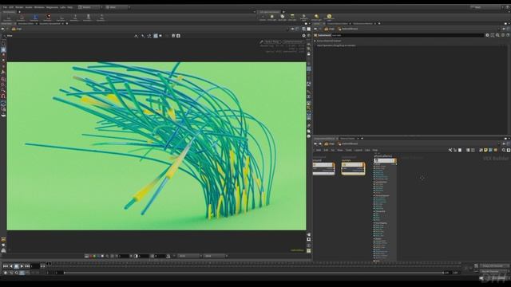The image size is (511, 287).
Task: Click the highlighted tool in the left viewport toolbar
Action: tap(3, 49)
